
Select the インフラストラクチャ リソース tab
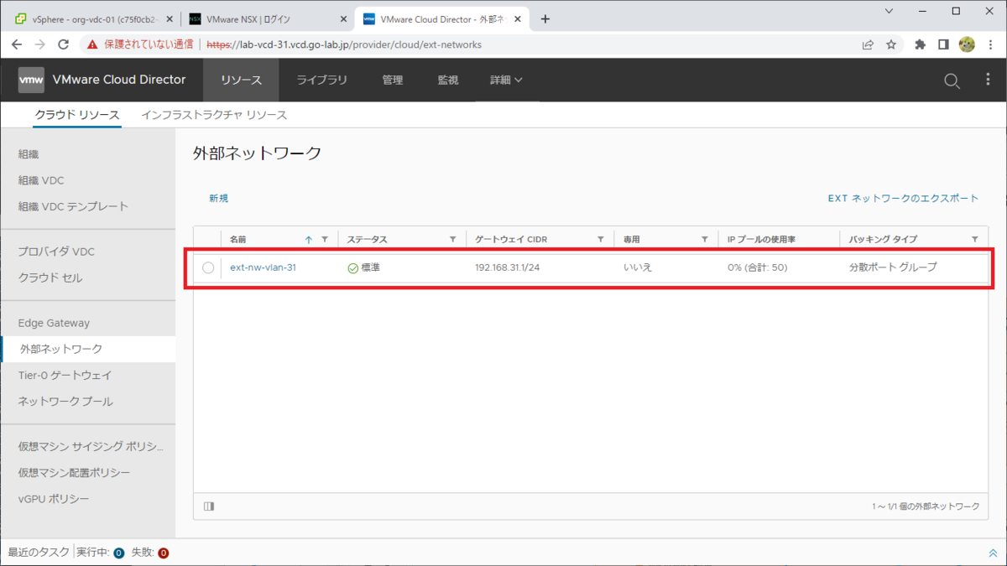(214, 115)
